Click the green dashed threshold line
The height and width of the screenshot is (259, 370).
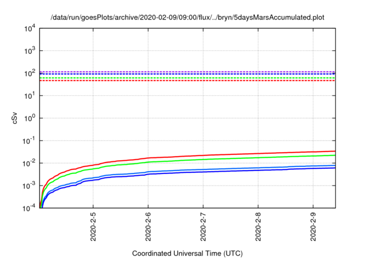[x=187, y=78]
